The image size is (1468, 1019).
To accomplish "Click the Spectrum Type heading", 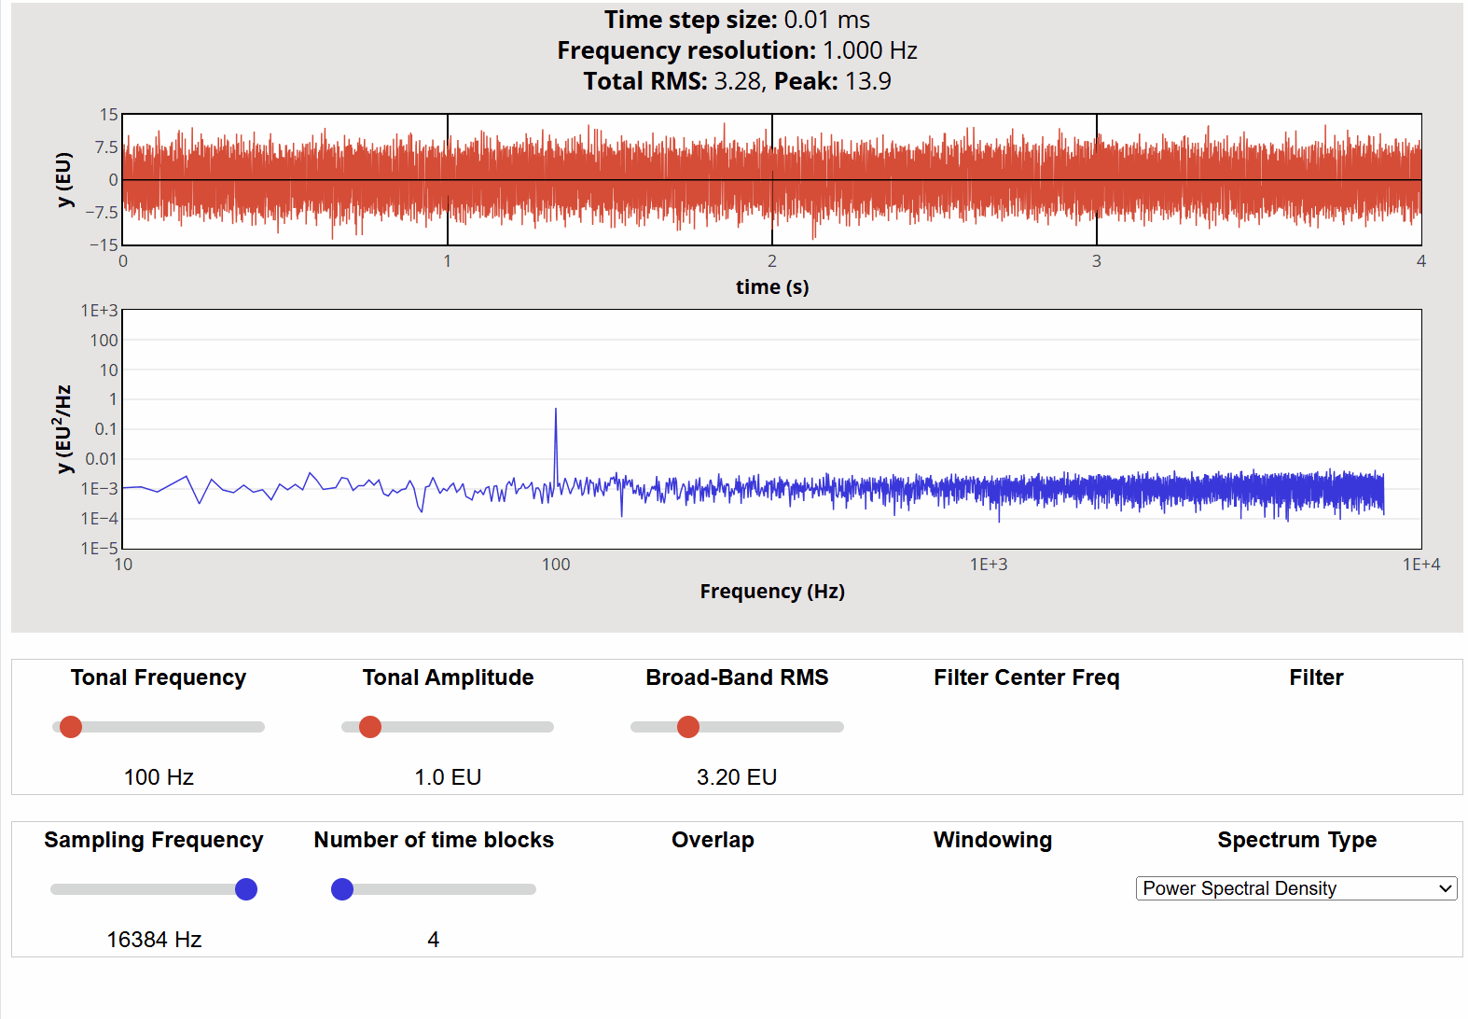I will click(x=1296, y=840).
